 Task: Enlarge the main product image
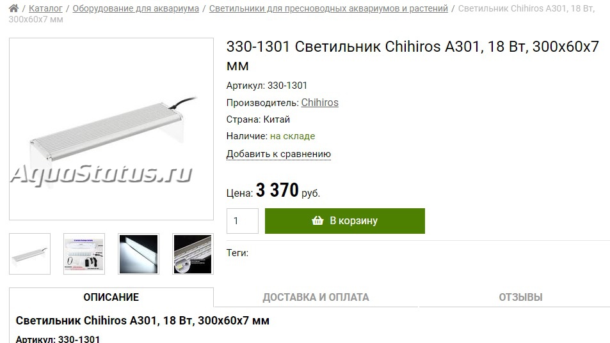pyautogui.click(x=111, y=129)
